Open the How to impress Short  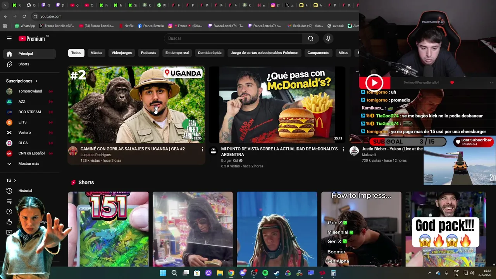click(361, 229)
